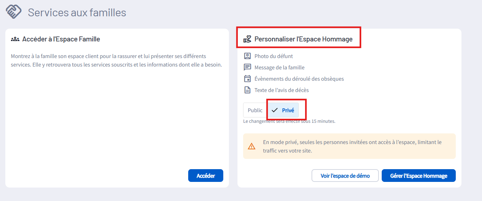Select the Photo du défunt item text
The image size is (482, 201).
(x=274, y=56)
